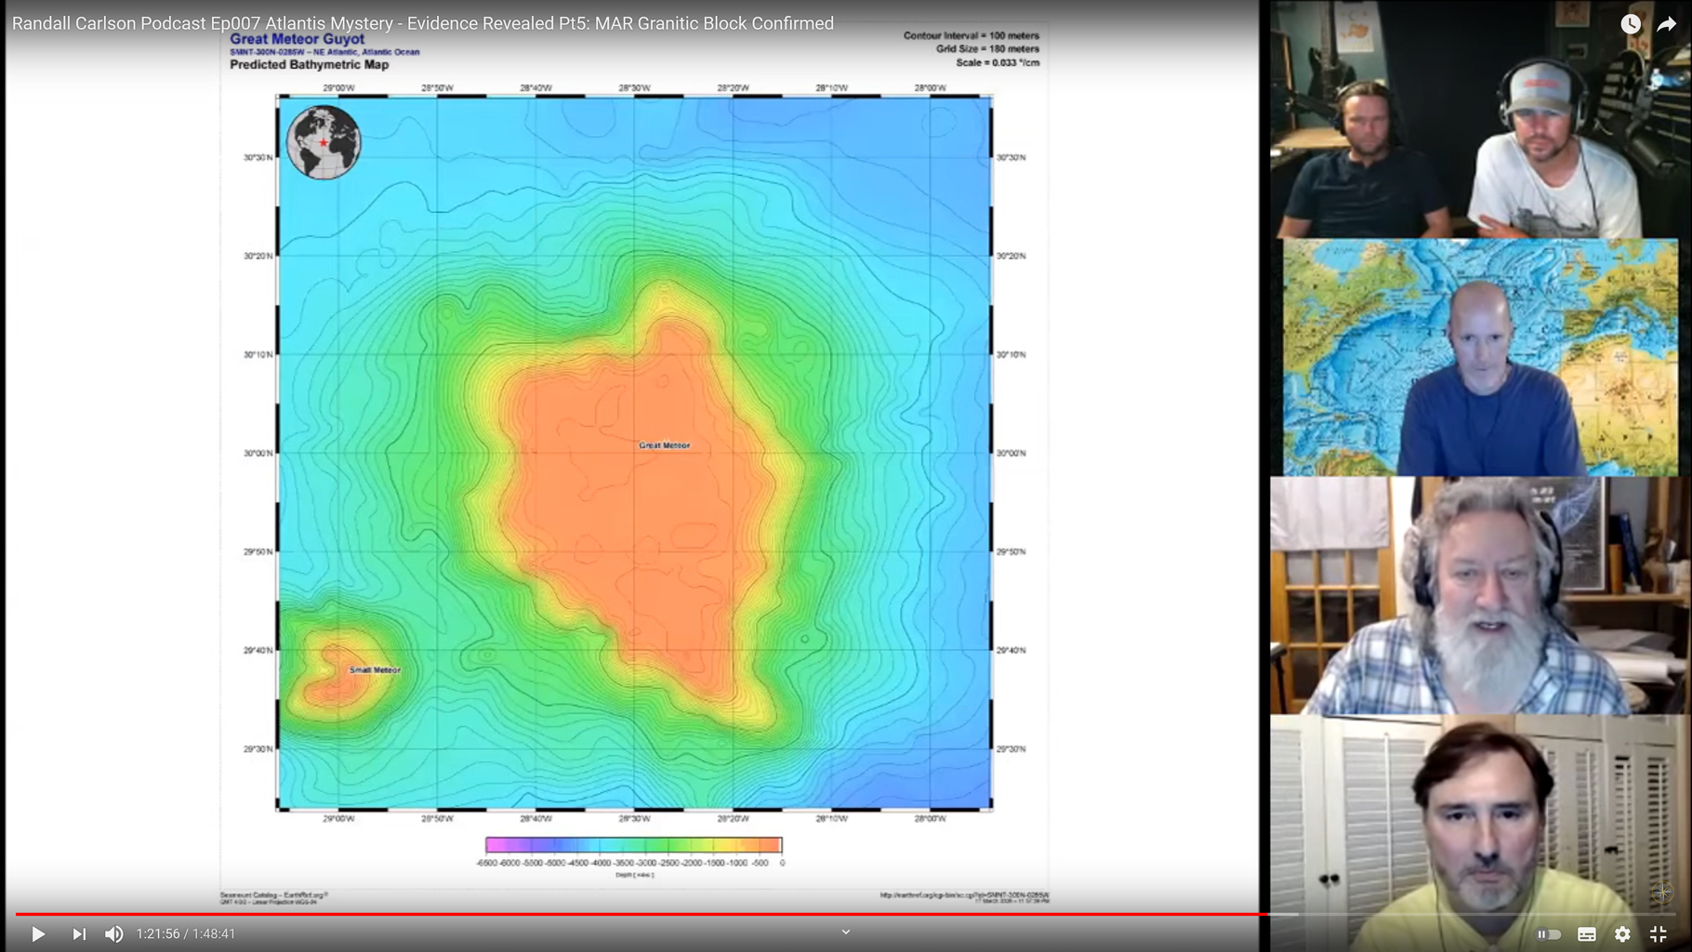Open the settings gear menu
The height and width of the screenshot is (952, 1692).
coord(1622,934)
